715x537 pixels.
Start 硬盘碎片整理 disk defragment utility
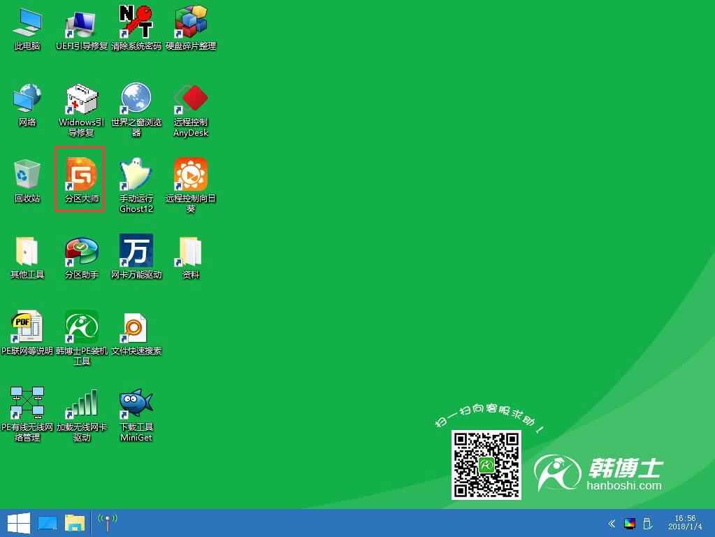click(x=190, y=24)
